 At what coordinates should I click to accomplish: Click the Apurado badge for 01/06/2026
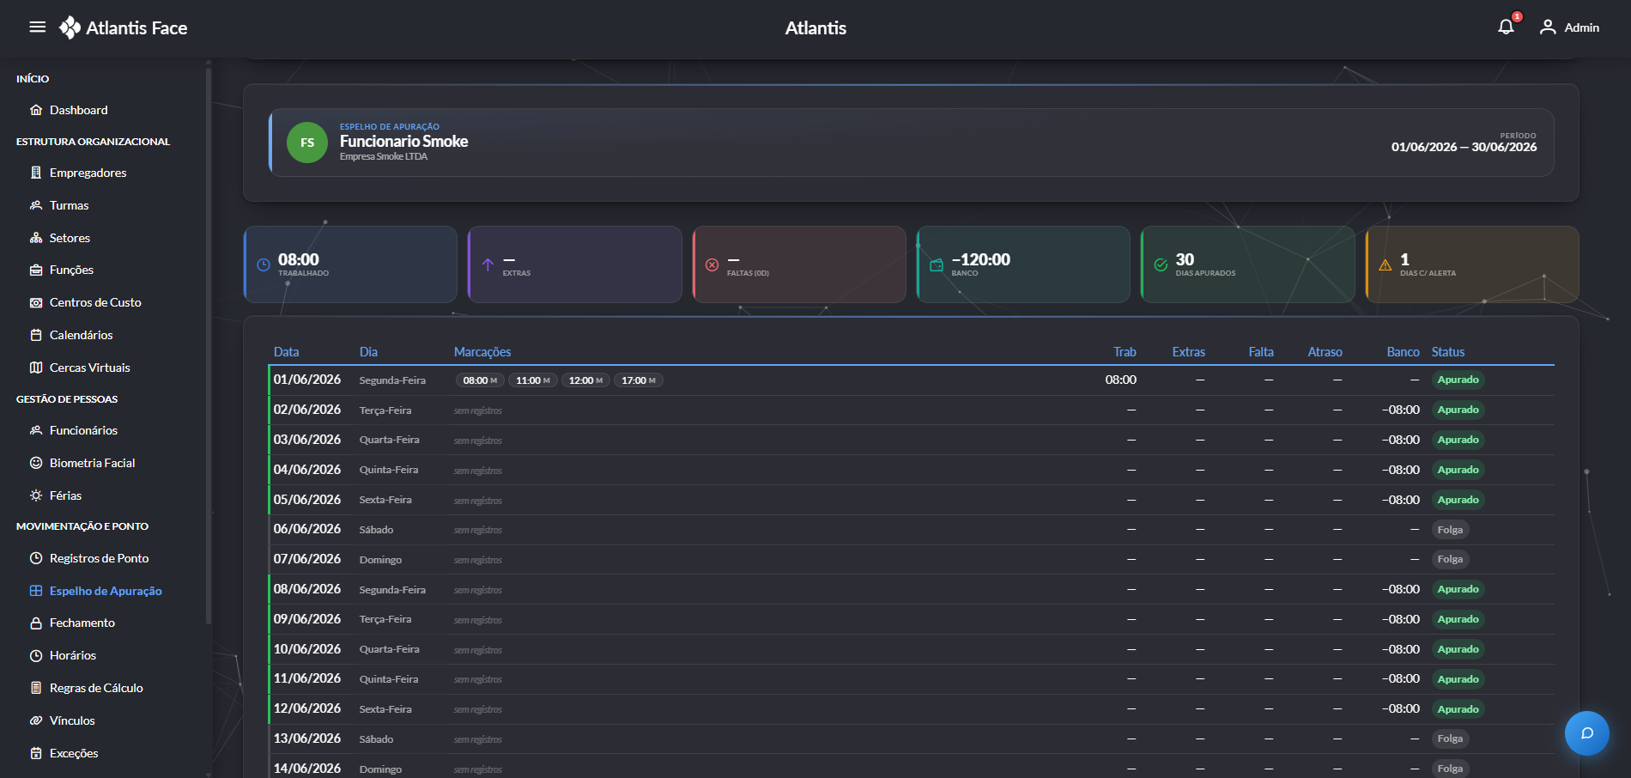point(1458,380)
